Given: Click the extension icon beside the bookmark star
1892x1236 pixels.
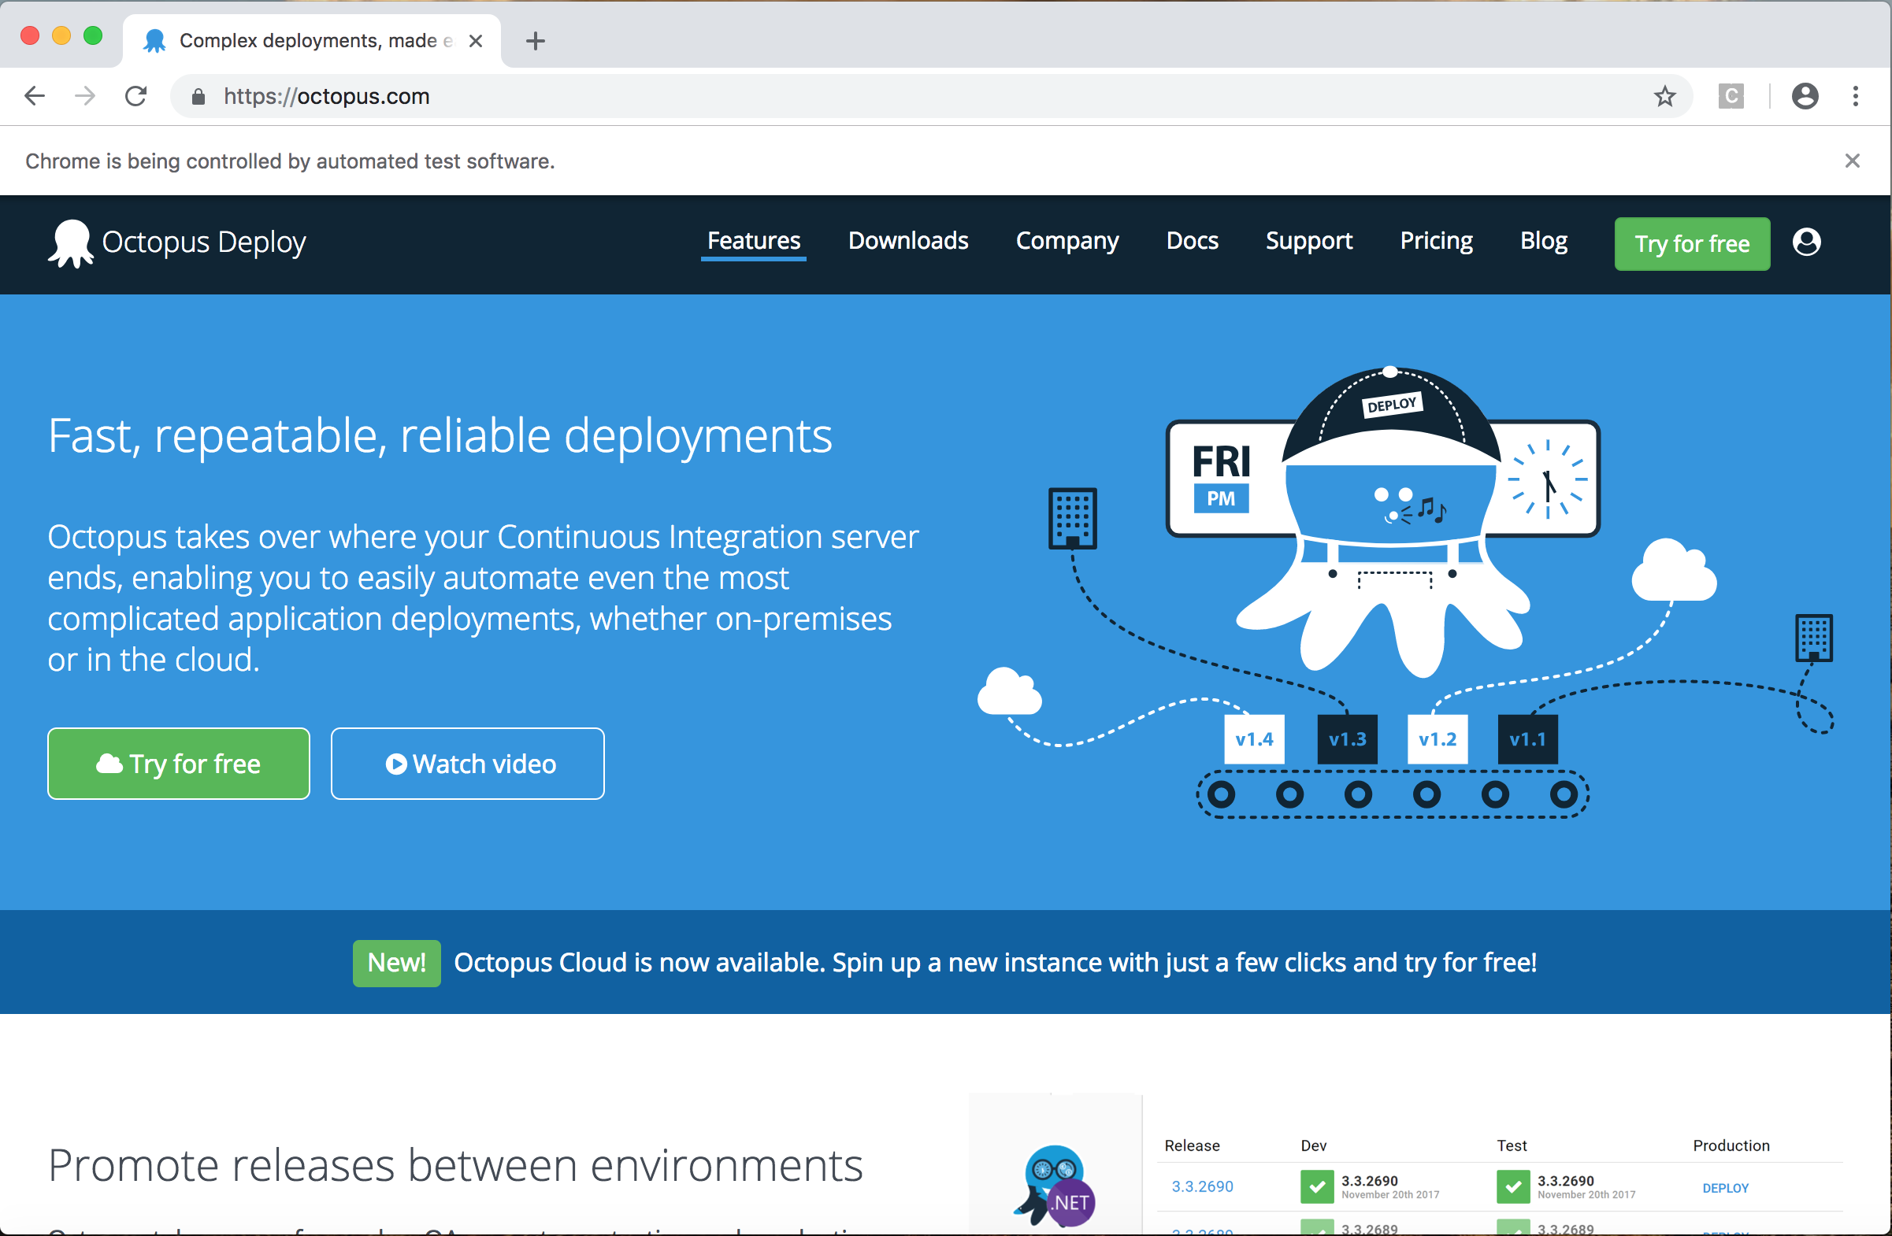Looking at the screenshot, I should tap(1730, 96).
